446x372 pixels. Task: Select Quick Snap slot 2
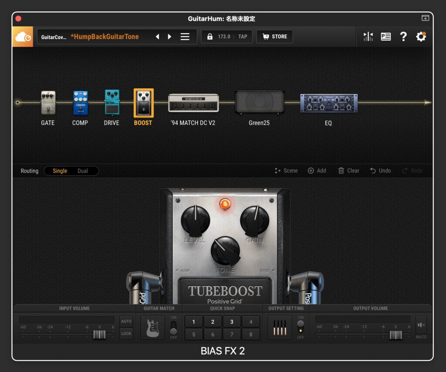tap(213, 322)
